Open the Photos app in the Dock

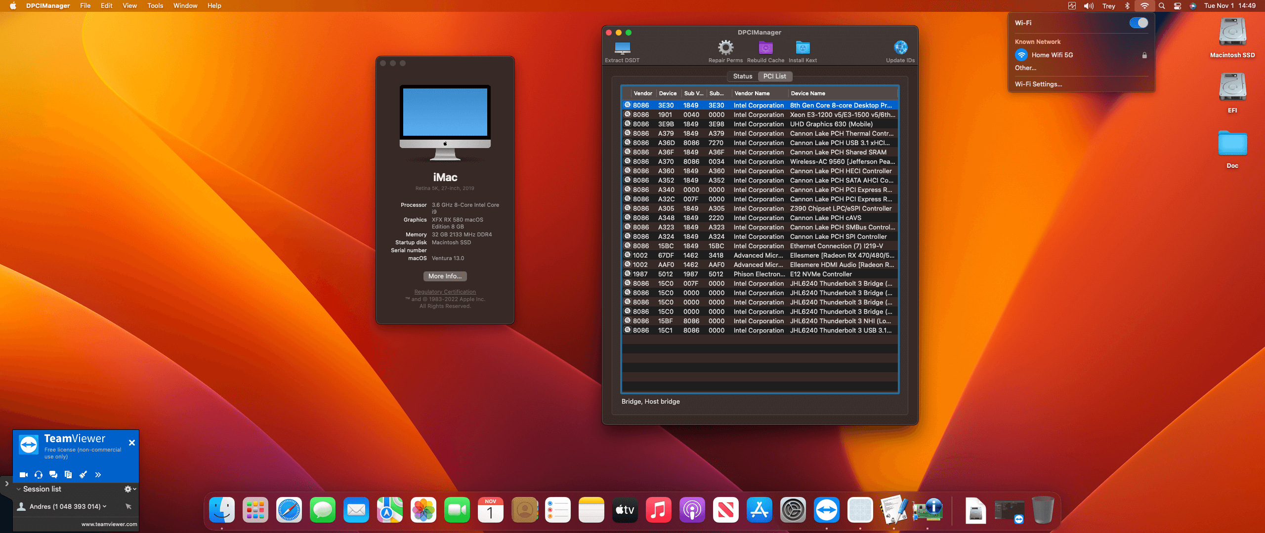point(423,510)
